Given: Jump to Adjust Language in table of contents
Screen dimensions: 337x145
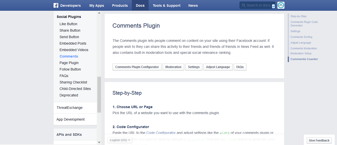Looking at the screenshot, I should click(x=301, y=43).
